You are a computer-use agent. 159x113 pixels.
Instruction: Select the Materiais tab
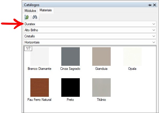point(46,10)
